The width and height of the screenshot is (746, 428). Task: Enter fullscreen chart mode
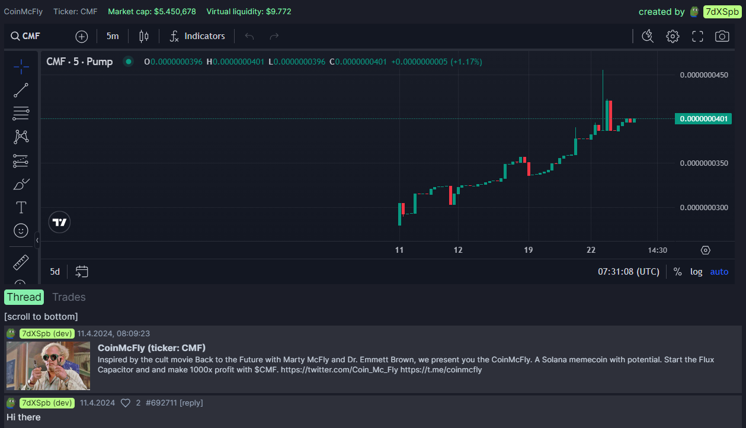click(x=697, y=36)
